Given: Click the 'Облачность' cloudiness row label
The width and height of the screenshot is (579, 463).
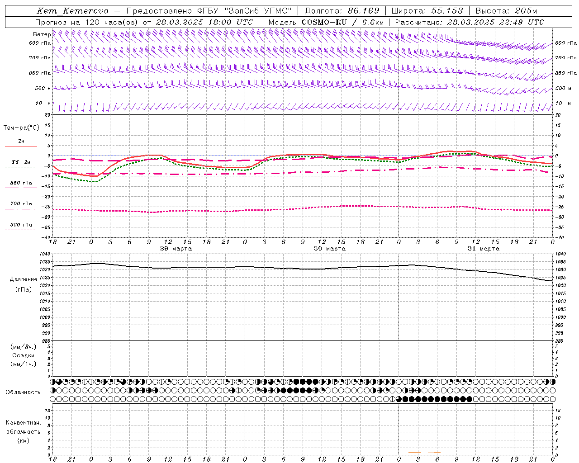Looking at the screenshot, I should click(23, 392).
